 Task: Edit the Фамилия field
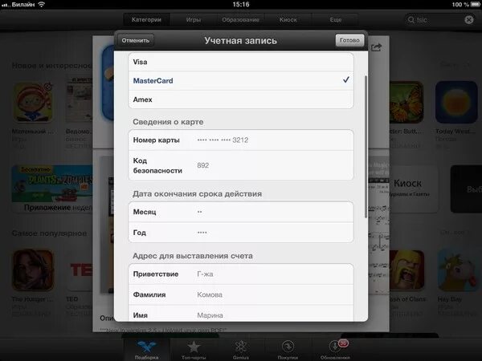[241, 294]
